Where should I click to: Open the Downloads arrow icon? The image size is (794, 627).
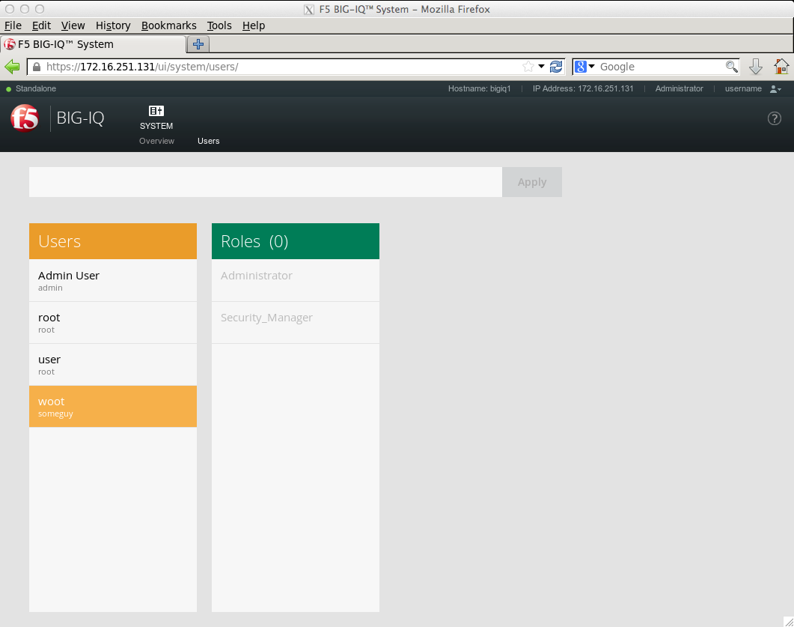(x=756, y=67)
